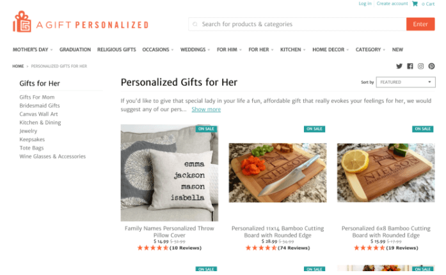Viewport: 446px width, 275px height.
Task: Click Show more in description
Action: [x=206, y=110]
